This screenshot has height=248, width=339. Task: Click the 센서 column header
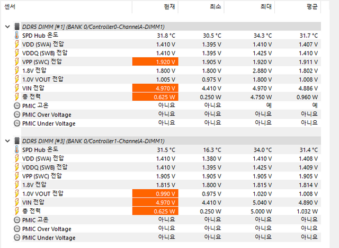tap(10, 7)
